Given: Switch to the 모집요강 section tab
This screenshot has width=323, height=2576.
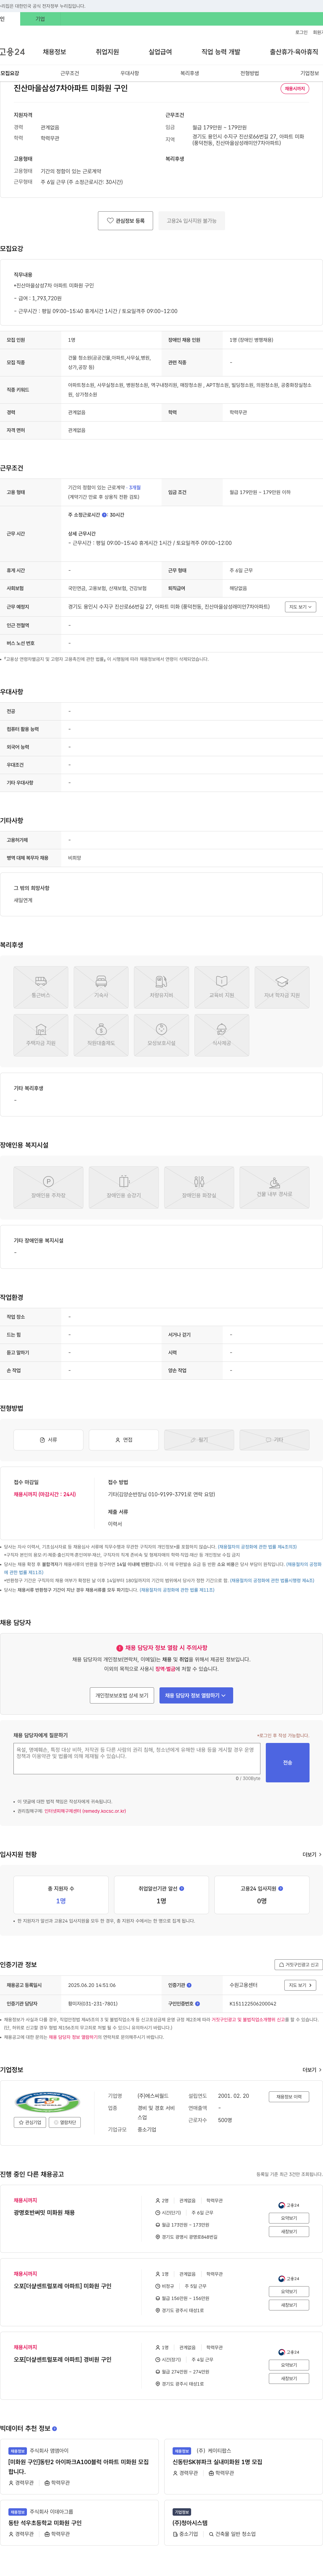Looking at the screenshot, I should (10, 73).
